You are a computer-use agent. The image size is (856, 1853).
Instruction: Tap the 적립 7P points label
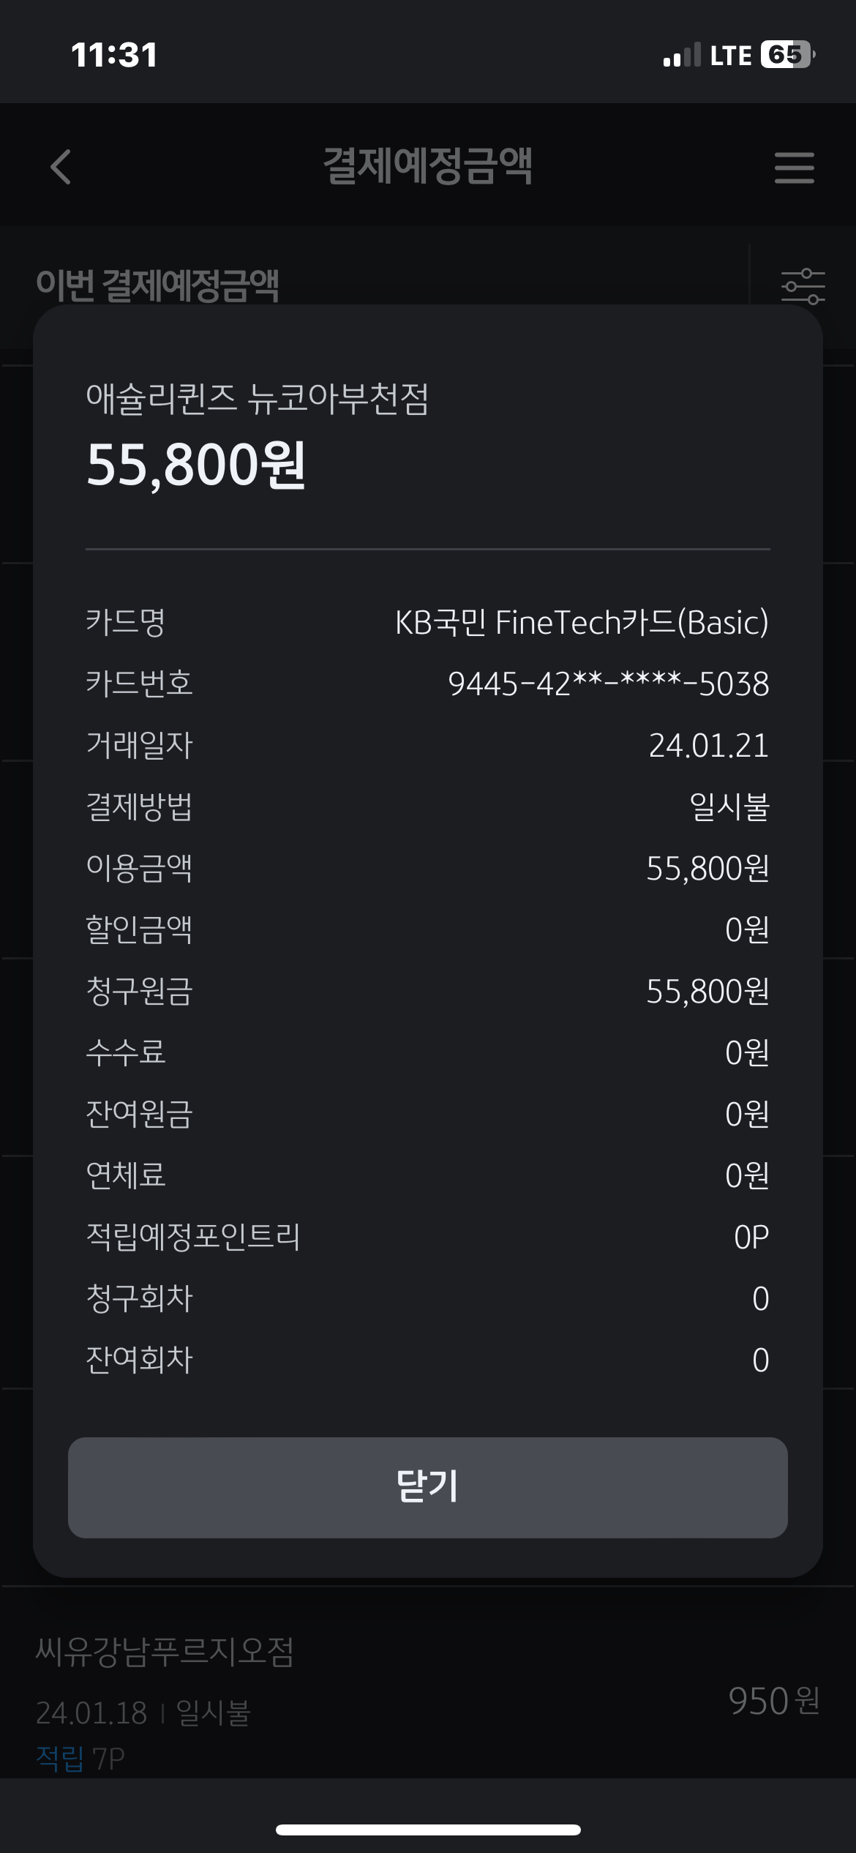(x=80, y=1759)
